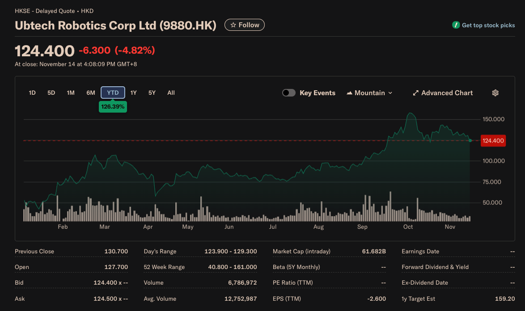Click the Ubtech Robotics Corp Ltd title

tap(115, 25)
